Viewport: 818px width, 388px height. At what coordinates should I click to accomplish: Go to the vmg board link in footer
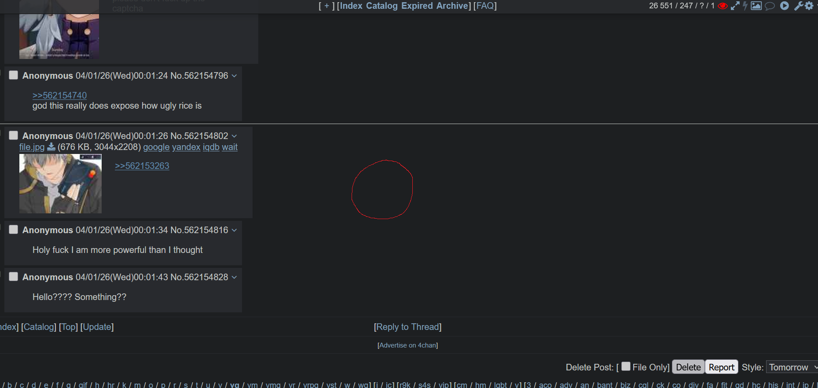273,385
